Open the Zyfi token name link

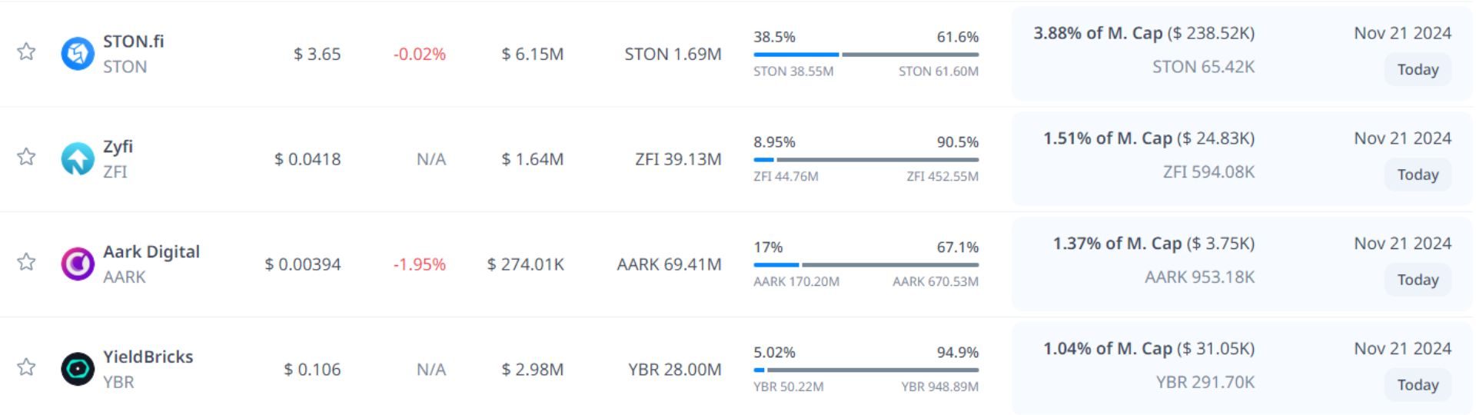[x=118, y=147]
